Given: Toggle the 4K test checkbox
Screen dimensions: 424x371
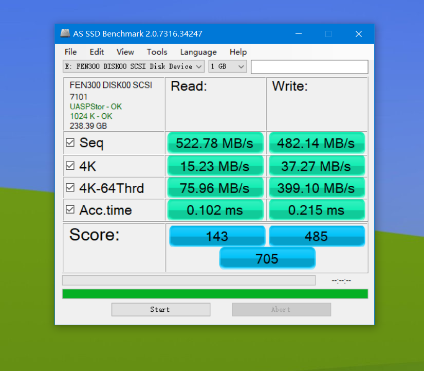Looking at the screenshot, I should (70, 166).
